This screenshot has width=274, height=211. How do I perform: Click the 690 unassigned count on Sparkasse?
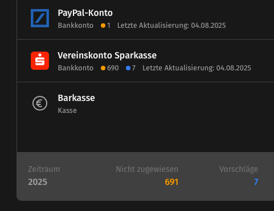pos(113,68)
